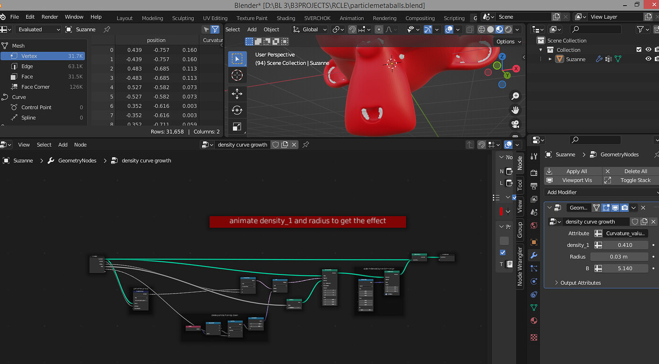
Task: Open the Texture properties checker tab
Action: pos(534,337)
